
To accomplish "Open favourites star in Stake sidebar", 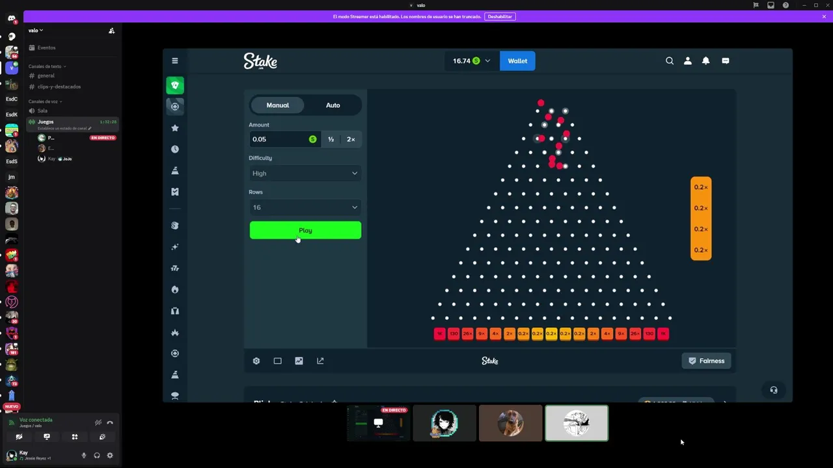I will (174, 128).
